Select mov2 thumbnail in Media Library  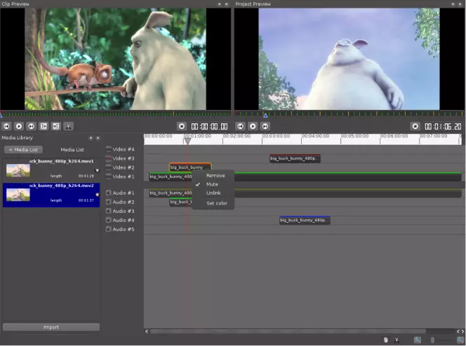tap(18, 195)
